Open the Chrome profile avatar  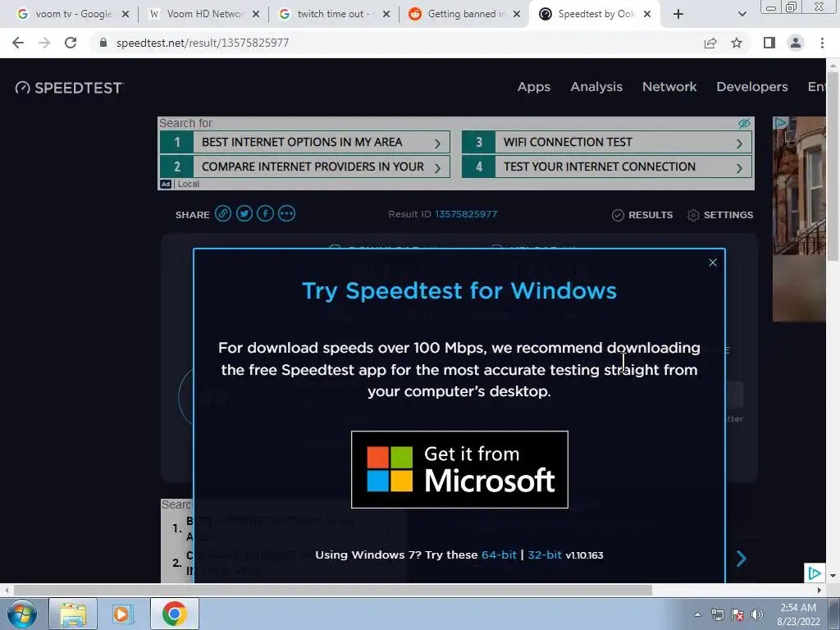(796, 43)
